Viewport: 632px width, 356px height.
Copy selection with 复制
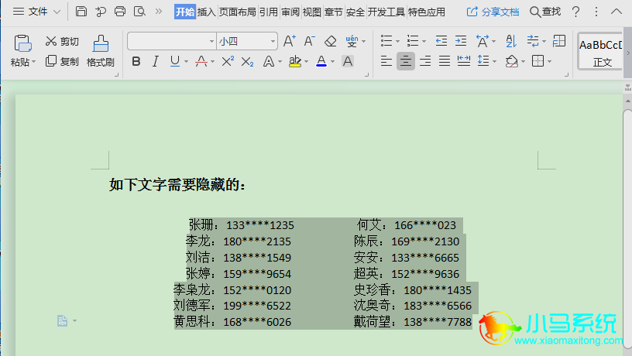click(x=62, y=61)
